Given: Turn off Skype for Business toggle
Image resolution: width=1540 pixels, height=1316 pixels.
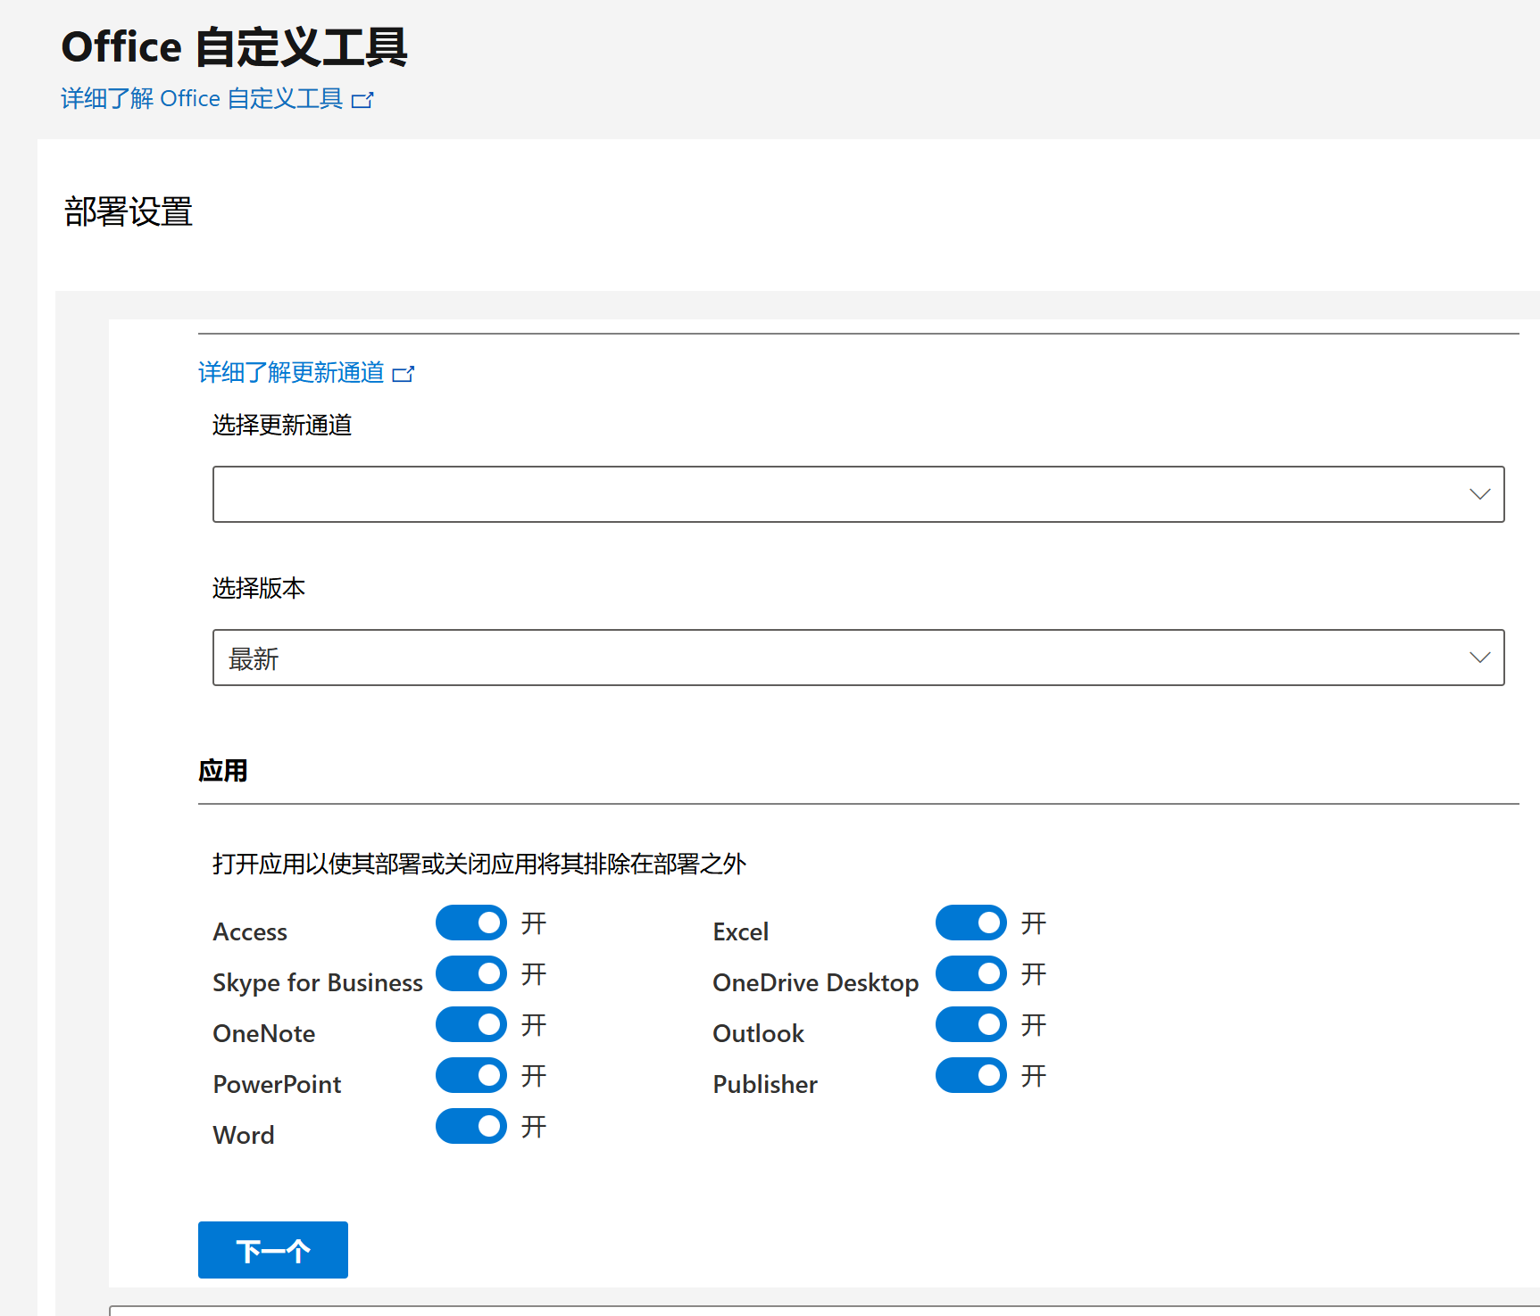Looking at the screenshot, I should [470, 973].
